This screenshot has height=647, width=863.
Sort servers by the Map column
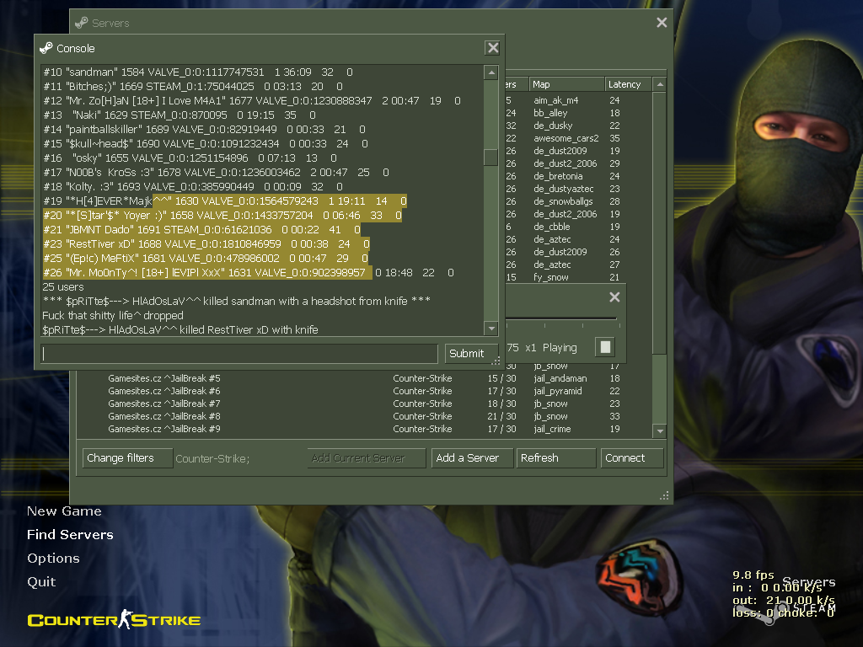(x=566, y=84)
